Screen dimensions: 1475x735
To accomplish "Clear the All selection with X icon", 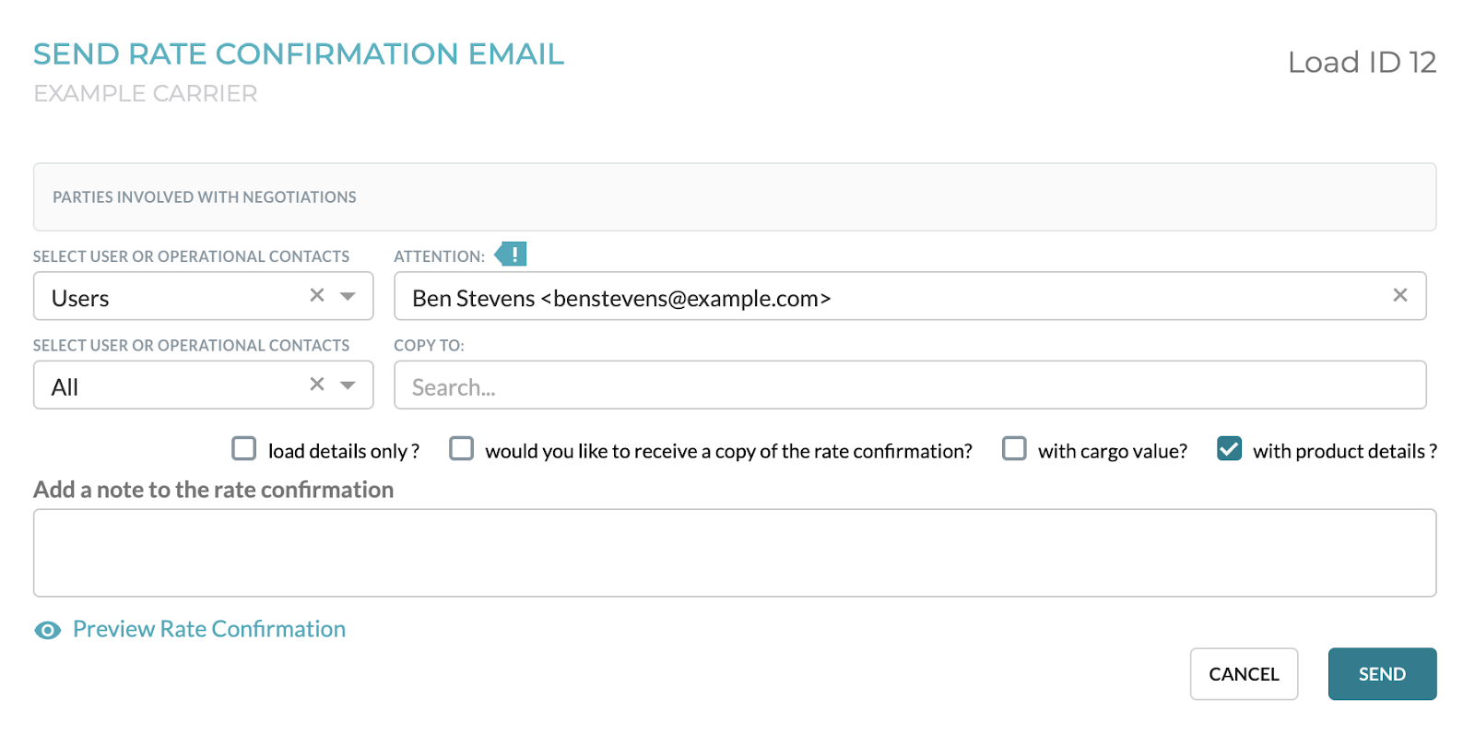I will click(317, 384).
